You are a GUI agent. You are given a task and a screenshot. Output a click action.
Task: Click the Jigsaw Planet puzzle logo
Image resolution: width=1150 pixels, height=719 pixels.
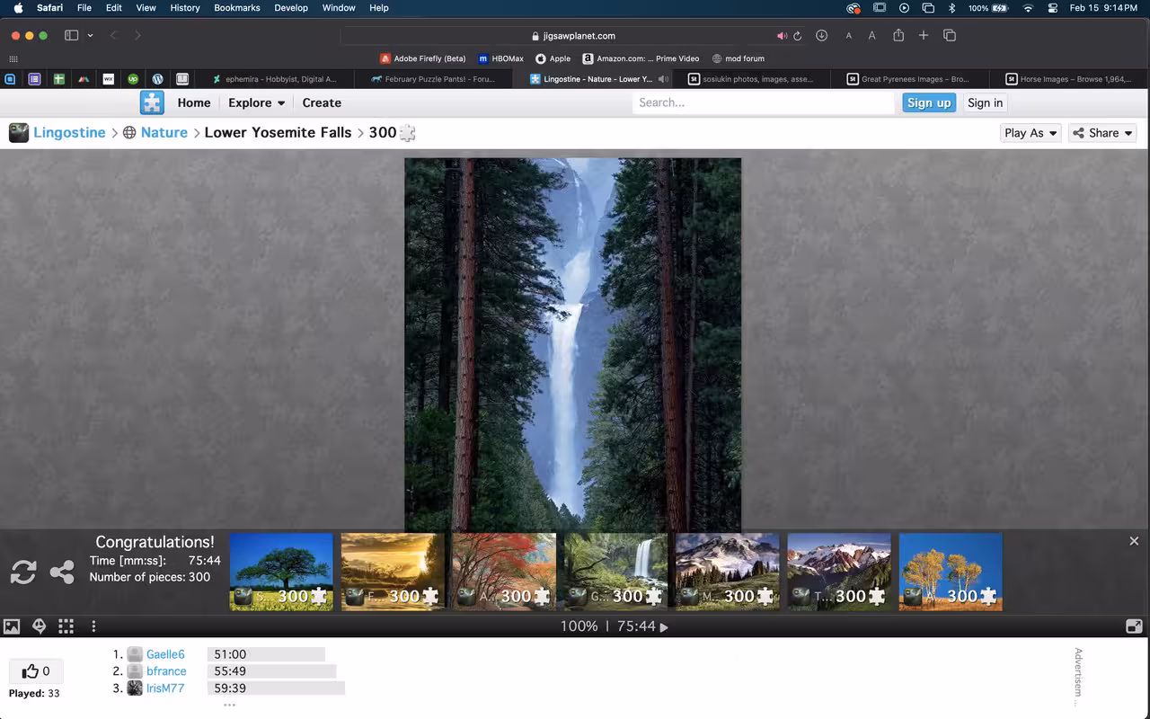[152, 102]
